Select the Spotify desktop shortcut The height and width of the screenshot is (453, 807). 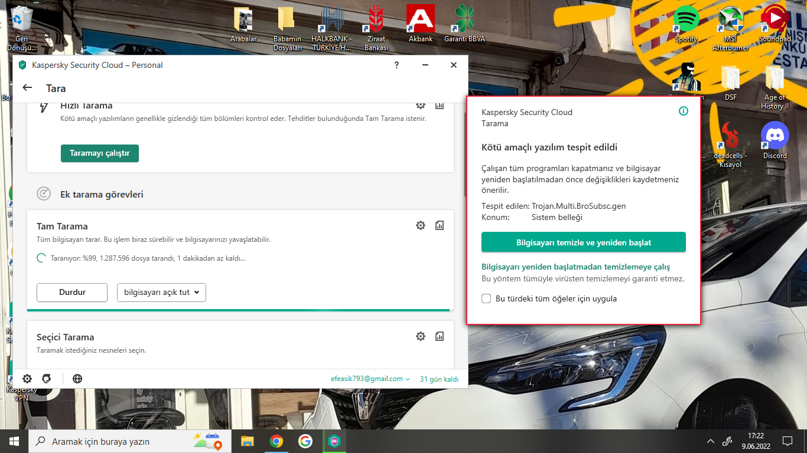pyautogui.click(x=686, y=24)
